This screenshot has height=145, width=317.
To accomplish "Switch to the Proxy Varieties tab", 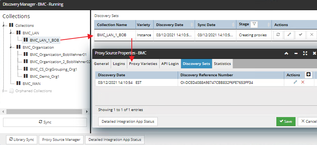I will point(143,64).
